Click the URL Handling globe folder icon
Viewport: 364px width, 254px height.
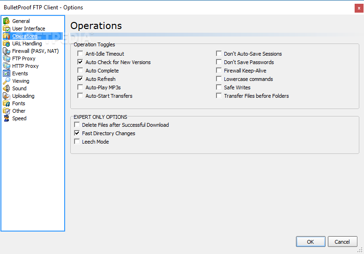tap(7, 44)
